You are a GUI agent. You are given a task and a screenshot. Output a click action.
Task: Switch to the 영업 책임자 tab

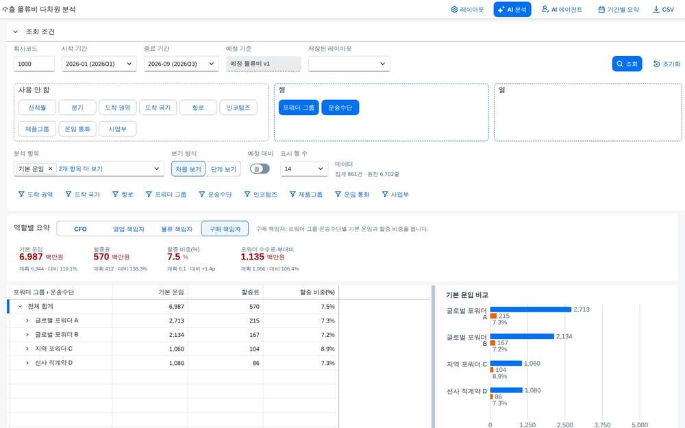[x=129, y=229]
